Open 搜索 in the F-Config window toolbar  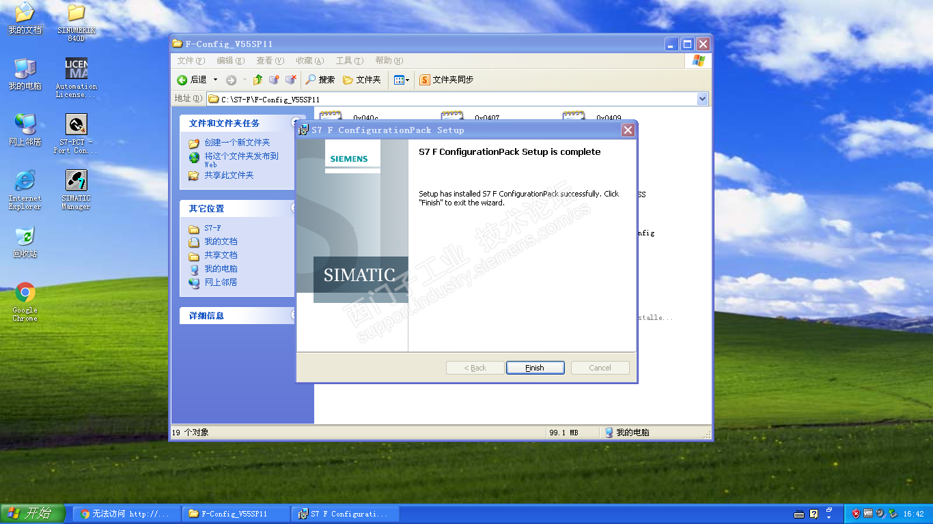(x=320, y=80)
